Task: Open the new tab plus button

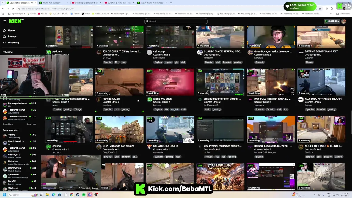Action: point(171,3)
